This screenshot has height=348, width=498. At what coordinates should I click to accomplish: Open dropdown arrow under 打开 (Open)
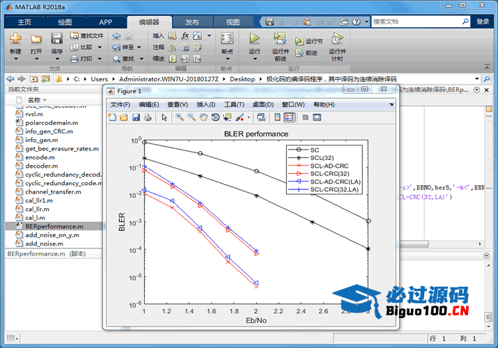click(36, 59)
